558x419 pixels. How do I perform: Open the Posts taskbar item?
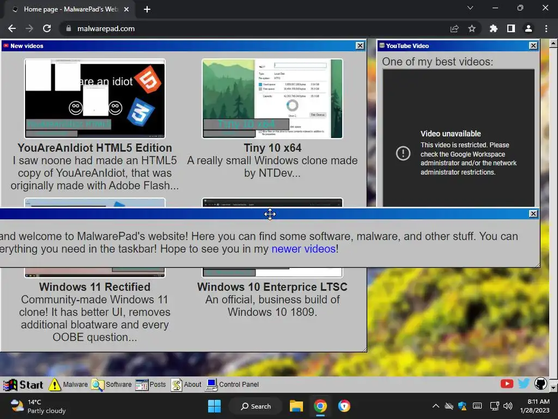pos(151,385)
